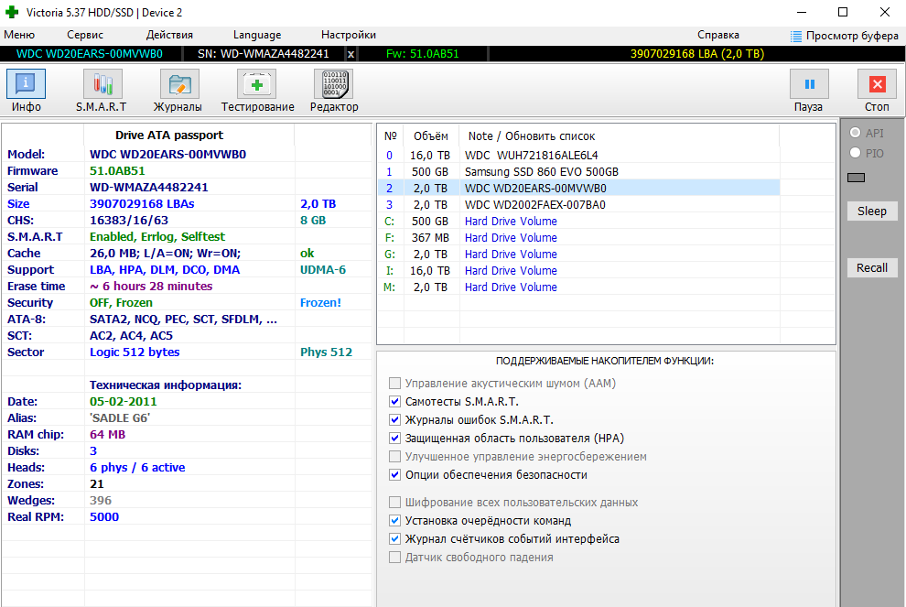Toggle Защищенная область пользователя (HPA) checkbox
Image resolution: width=906 pixels, height=607 pixels.
(395, 439)
